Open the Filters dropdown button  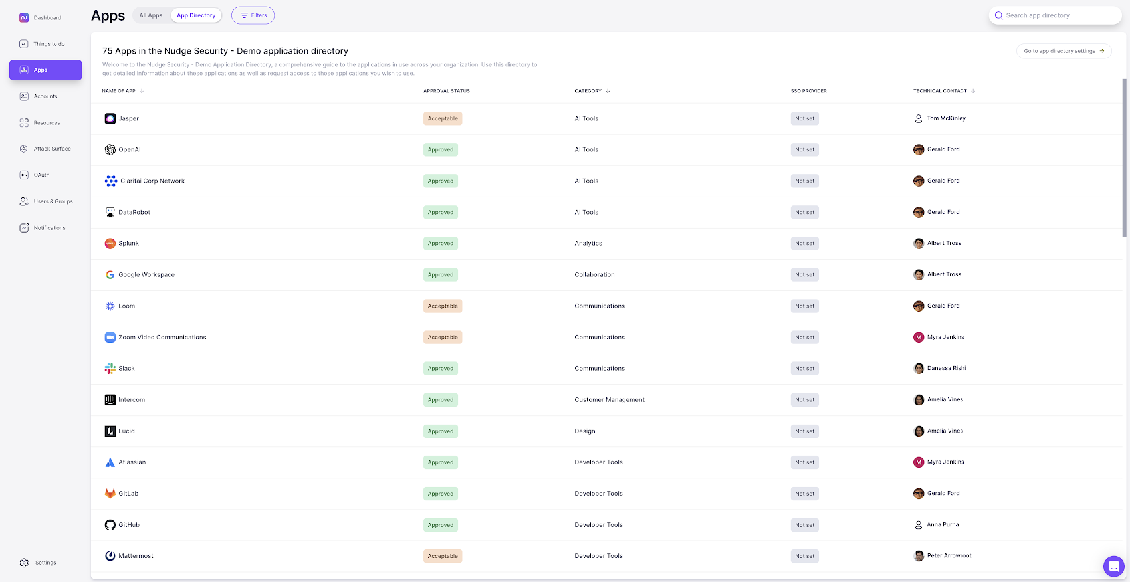pos(253,15)
